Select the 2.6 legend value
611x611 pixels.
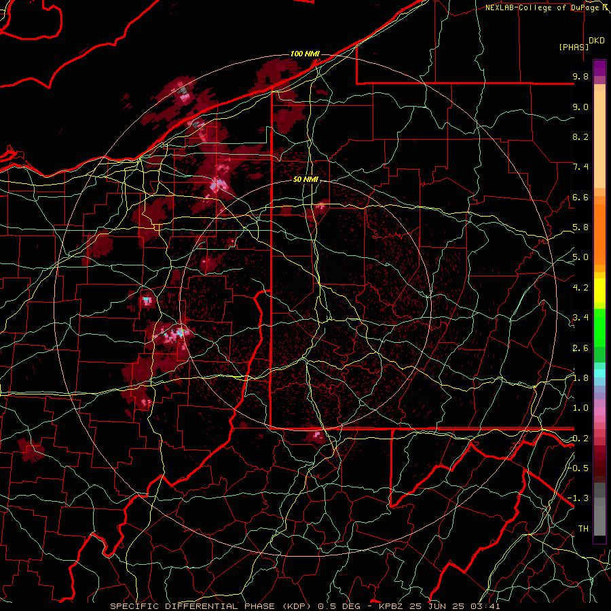pos(580,348)
